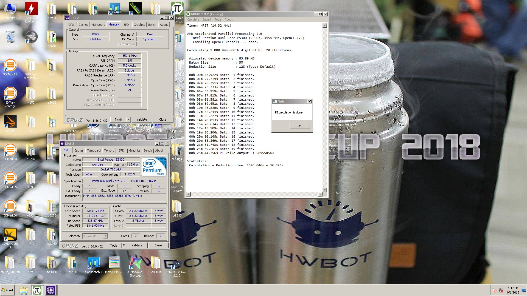Open the Tools menu in GPUPI
The width and height of the screenshot is (527, 296).
tap(218, 19)
